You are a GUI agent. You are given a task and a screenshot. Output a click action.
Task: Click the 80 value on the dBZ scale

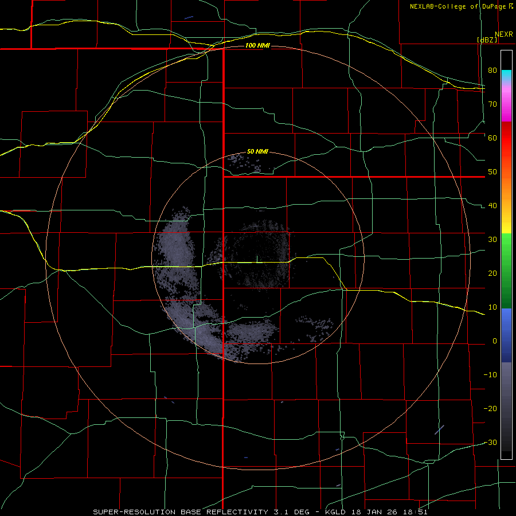(x=492, y=70)
